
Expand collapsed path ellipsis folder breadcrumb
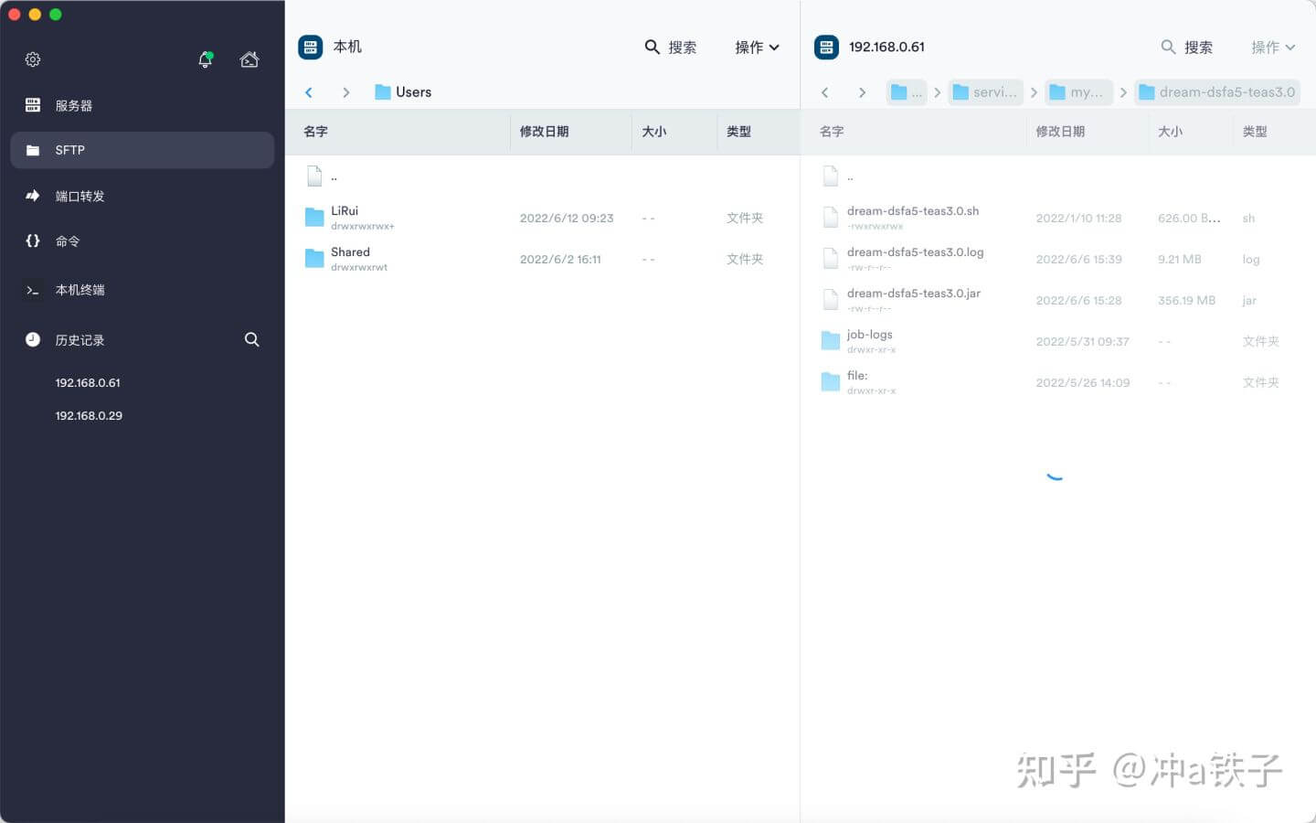pyautogui.click(x=907, y=92)
